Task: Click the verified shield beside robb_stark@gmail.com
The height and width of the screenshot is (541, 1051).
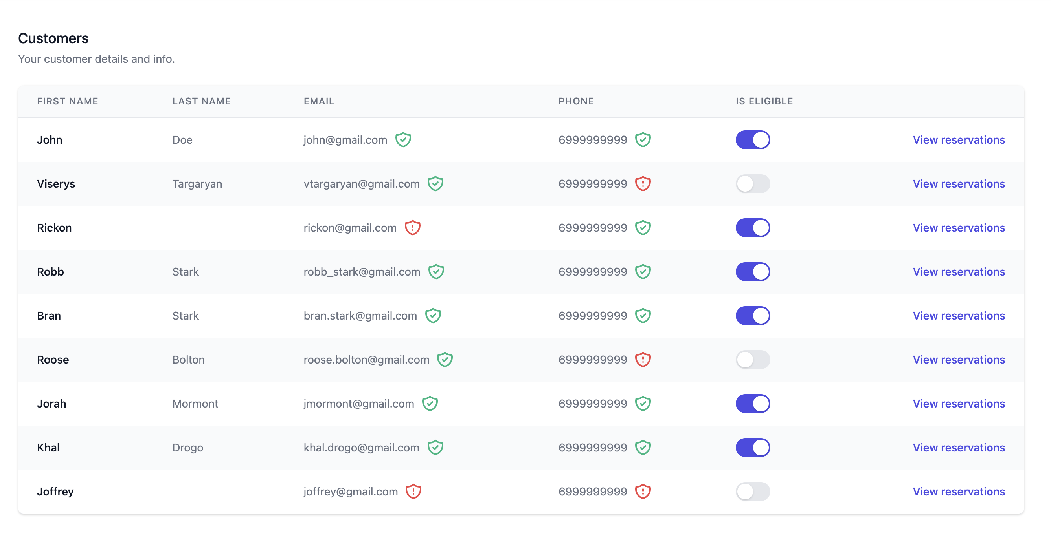Action: click(x=436, y=272)
